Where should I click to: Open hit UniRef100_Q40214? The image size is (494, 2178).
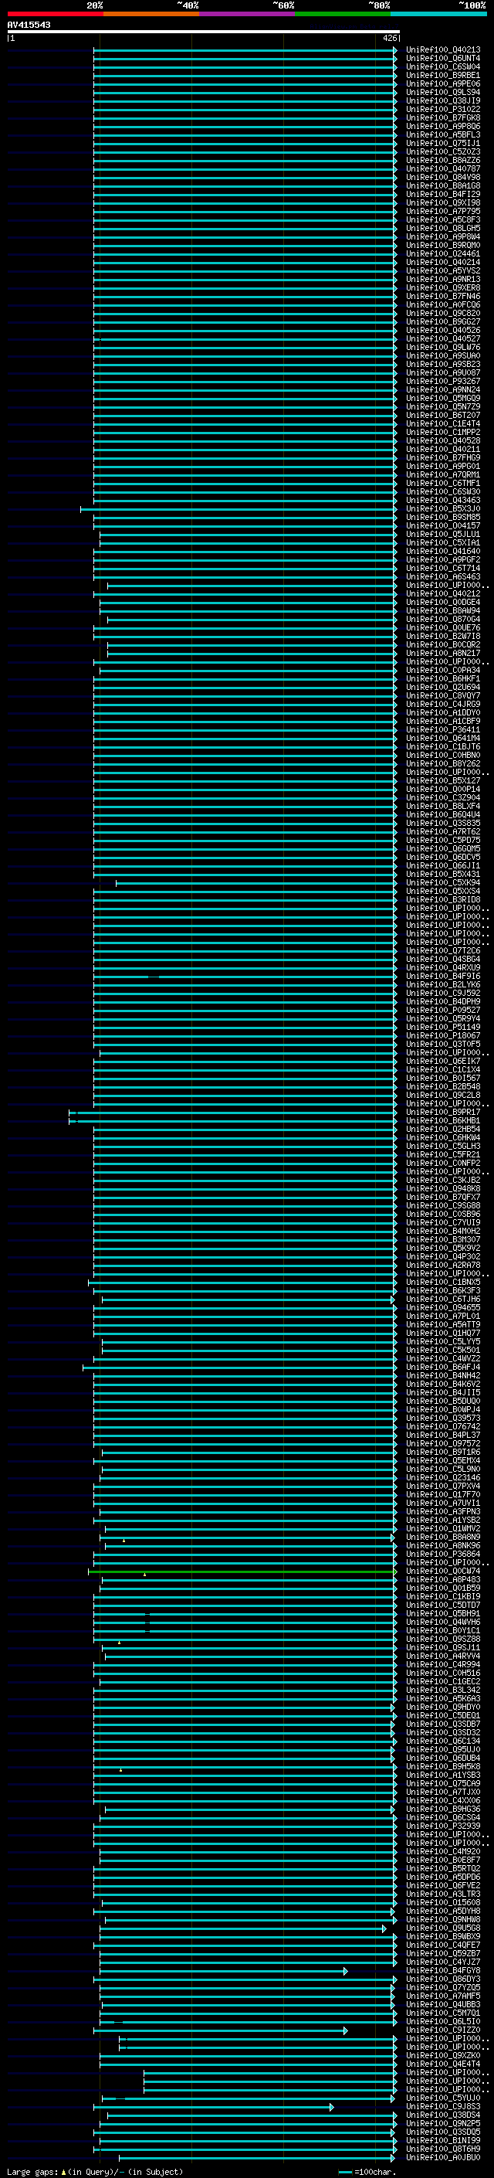pos(442,262)
